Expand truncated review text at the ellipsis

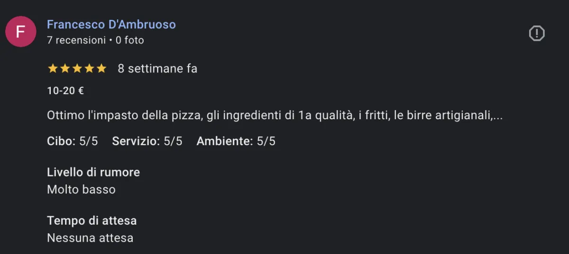coord(497,116)
